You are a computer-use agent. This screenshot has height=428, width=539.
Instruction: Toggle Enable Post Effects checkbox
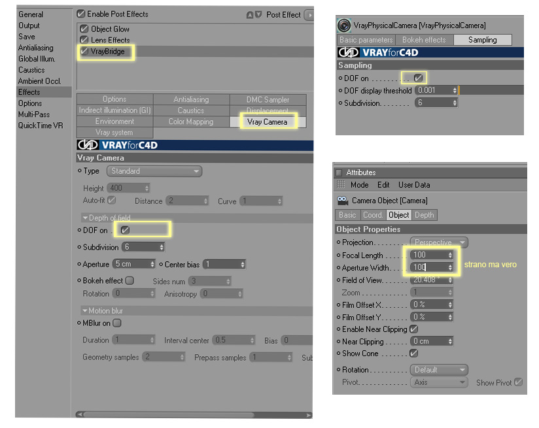tap(80, 14)
